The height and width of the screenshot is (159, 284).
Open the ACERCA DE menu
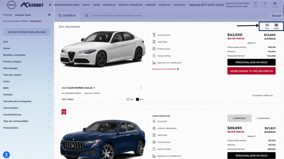[164, 5]
